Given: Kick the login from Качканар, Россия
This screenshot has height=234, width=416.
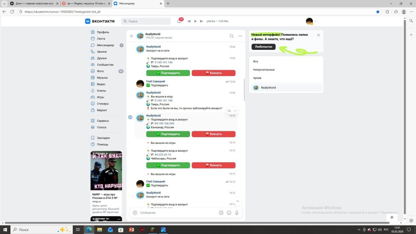Looking at the screenshot, I should [x=213, y=134].
